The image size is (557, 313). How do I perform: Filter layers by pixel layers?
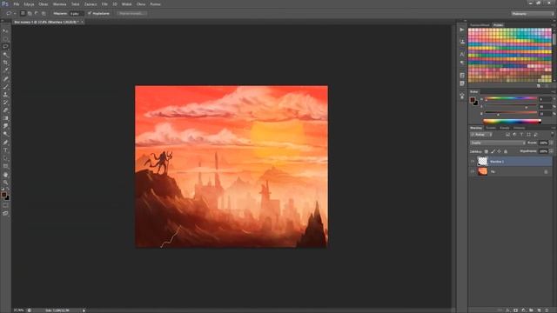[507, 135]
